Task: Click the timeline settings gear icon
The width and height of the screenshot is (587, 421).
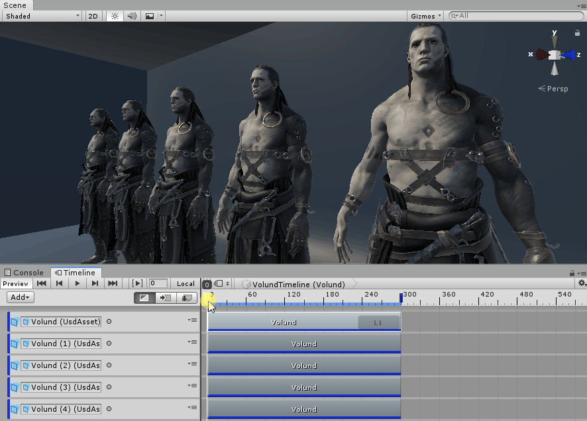Action: (x=581, y=284)
